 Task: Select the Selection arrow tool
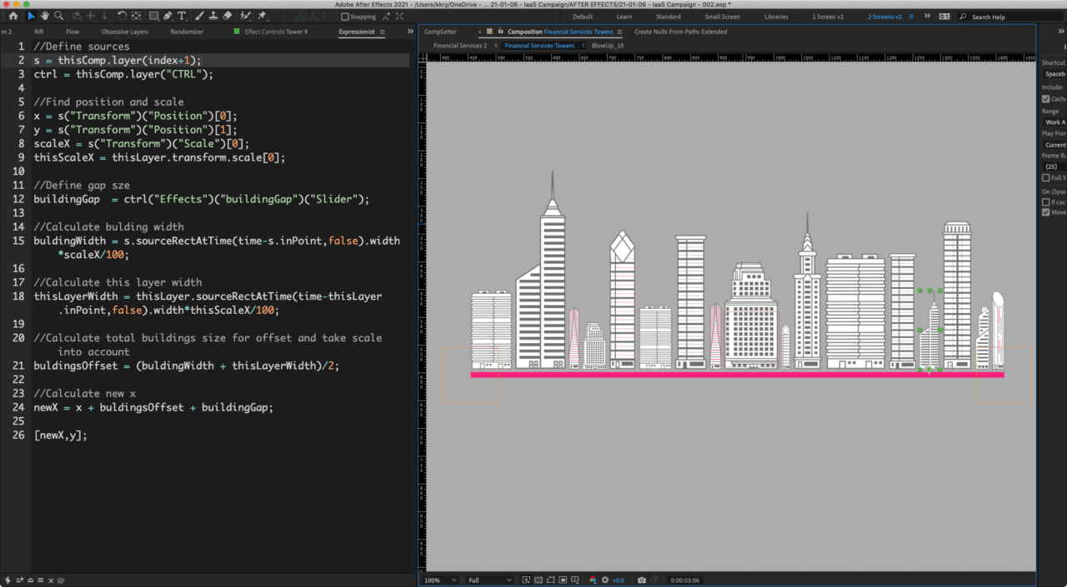pyautogui.click(x=31, y=16)
